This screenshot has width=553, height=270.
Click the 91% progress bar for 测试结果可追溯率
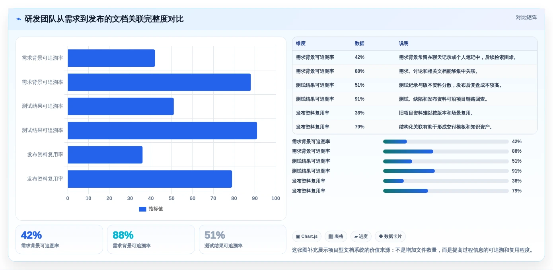[x=446, y=171]
